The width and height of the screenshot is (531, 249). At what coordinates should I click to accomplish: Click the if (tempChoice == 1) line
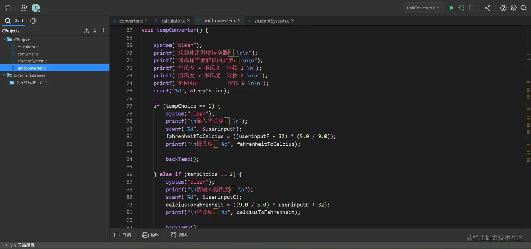coord(187,106)
